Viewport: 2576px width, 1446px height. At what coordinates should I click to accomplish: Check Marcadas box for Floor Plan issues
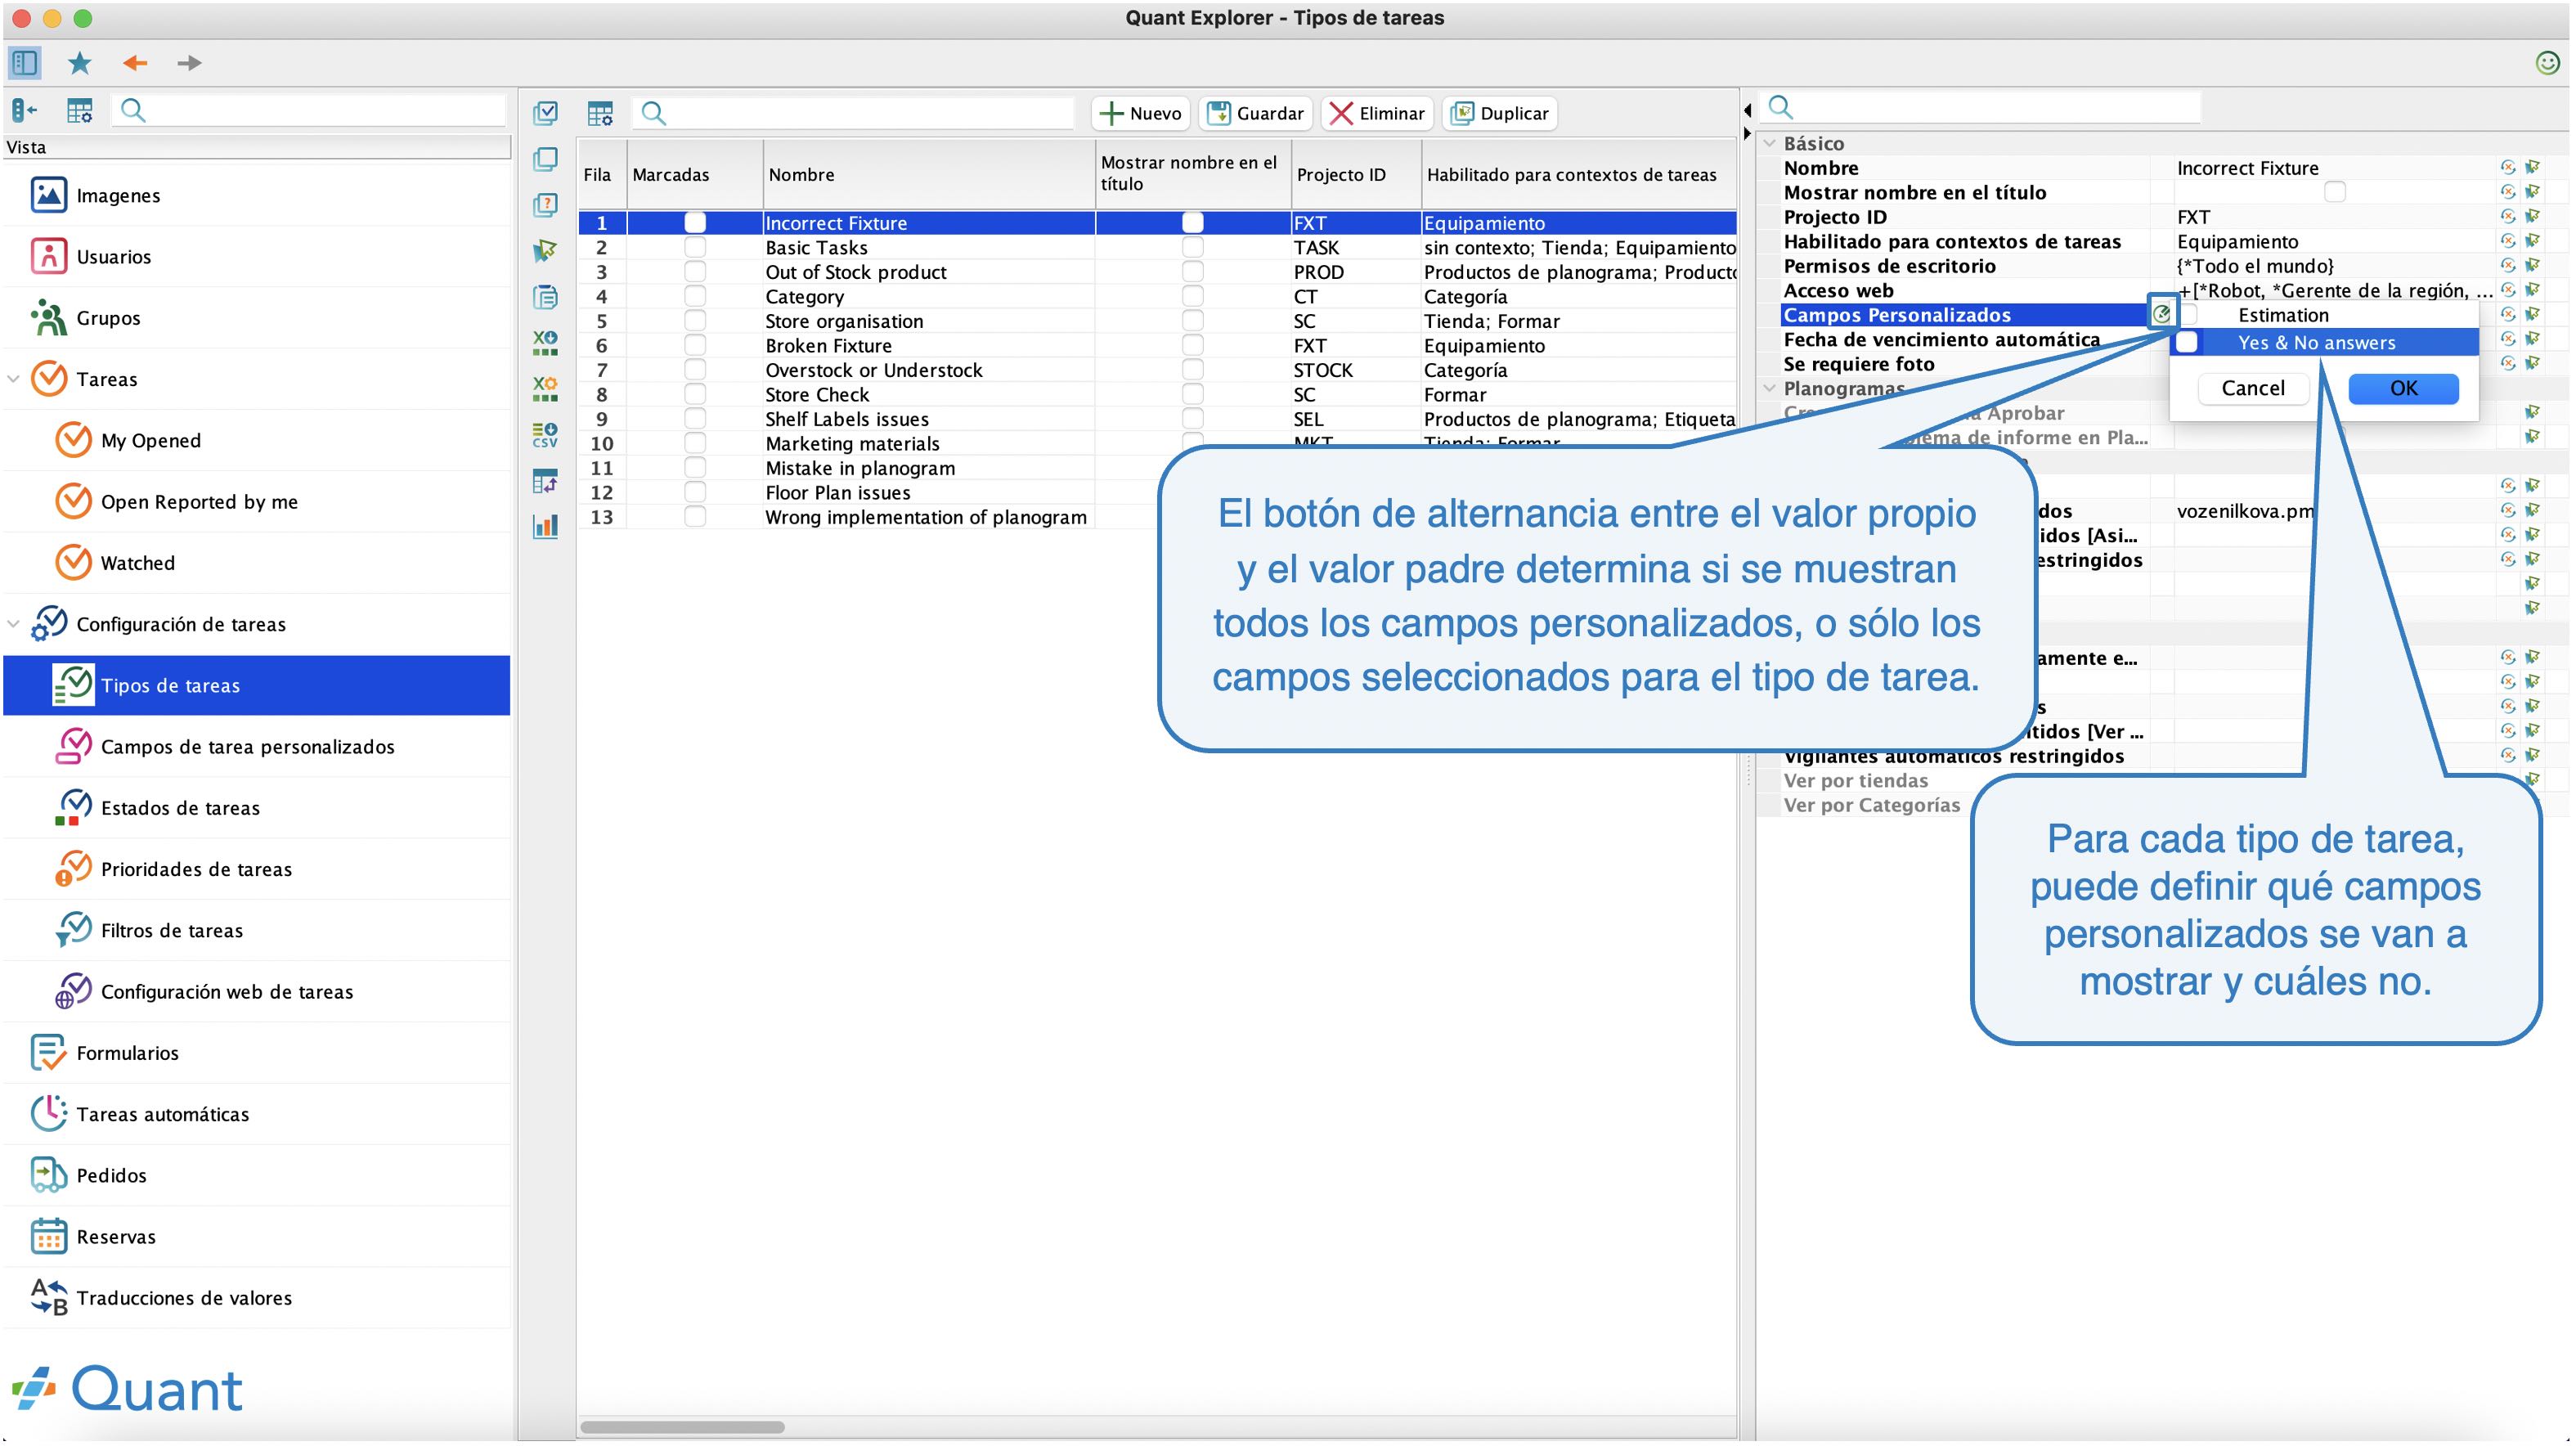[695, 492]
